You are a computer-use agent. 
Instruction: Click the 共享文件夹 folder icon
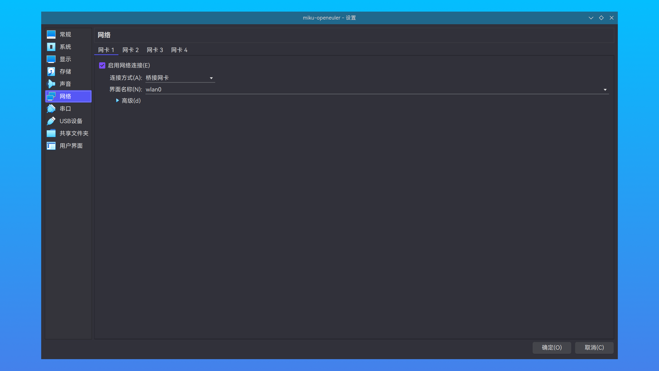(51, 133)
